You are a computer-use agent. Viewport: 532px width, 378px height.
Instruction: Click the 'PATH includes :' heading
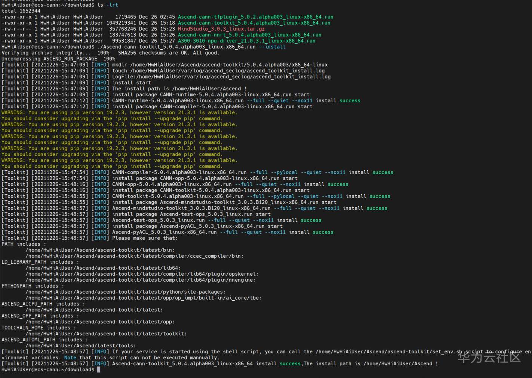[x=24, y=244]
